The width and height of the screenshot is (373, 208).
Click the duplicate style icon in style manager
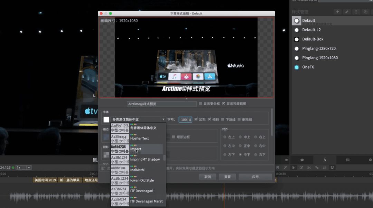[365, 12]
